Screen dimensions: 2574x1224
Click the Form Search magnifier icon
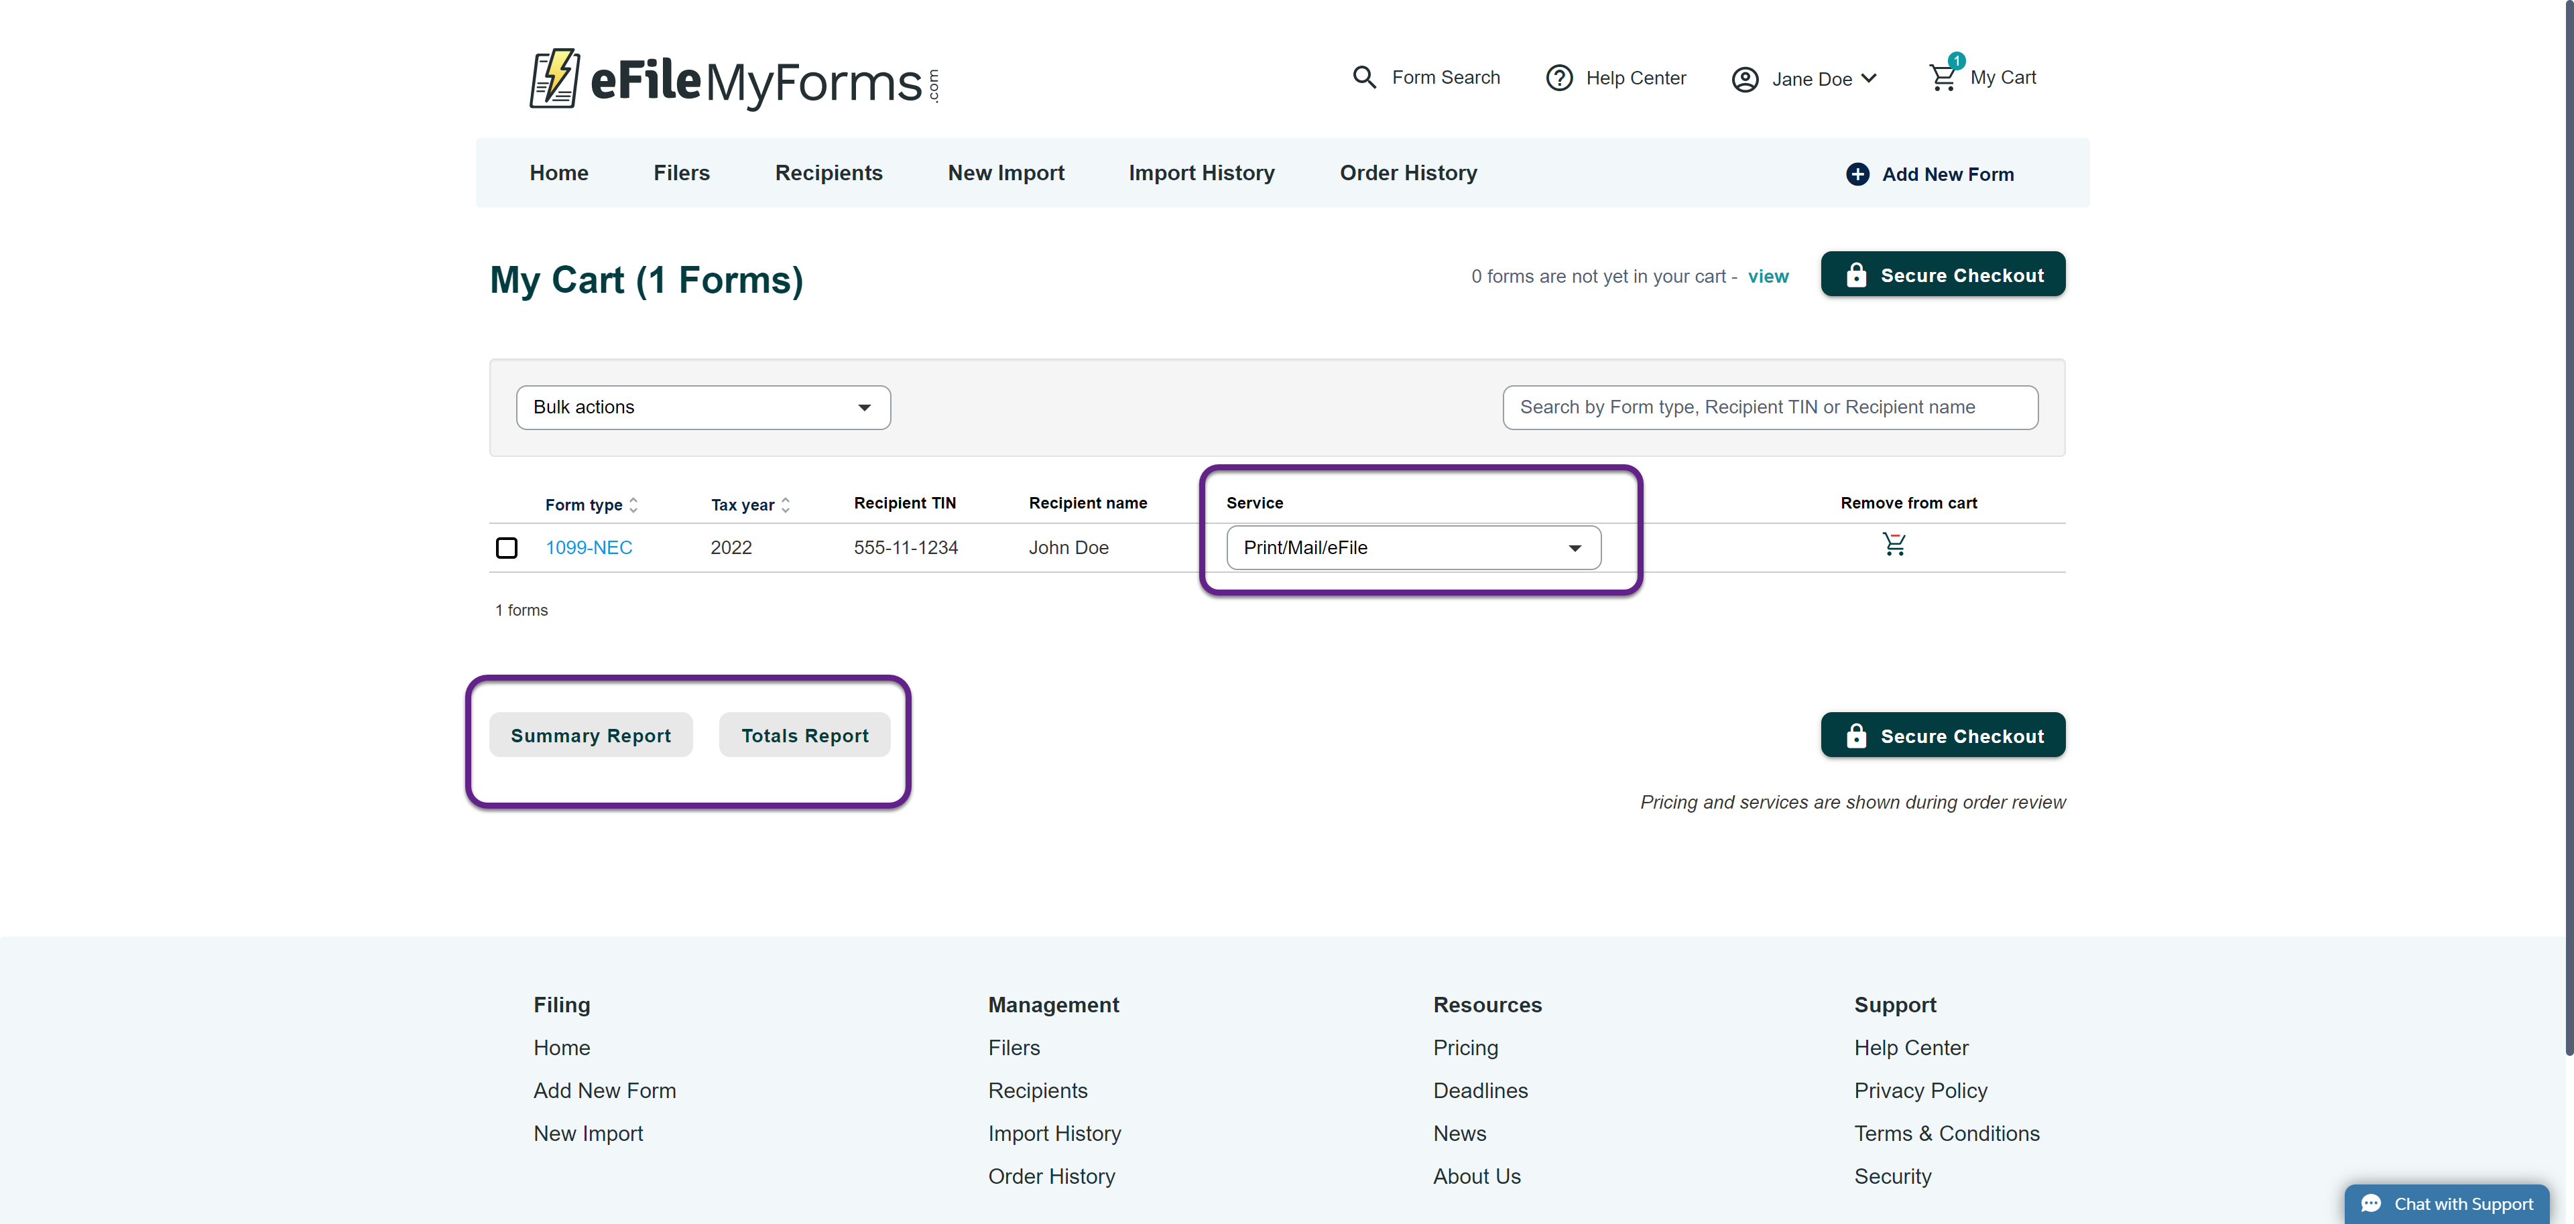tap(1364, 77)
